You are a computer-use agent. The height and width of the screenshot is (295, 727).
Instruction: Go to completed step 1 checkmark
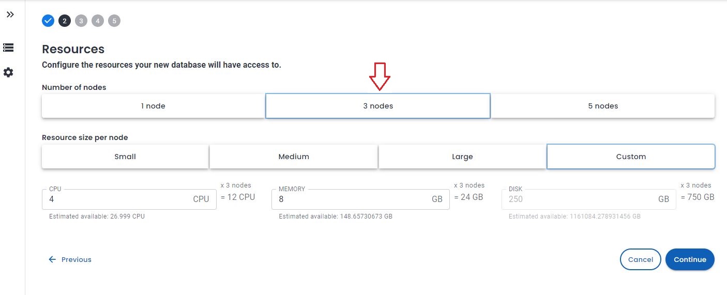click(48, 21)
